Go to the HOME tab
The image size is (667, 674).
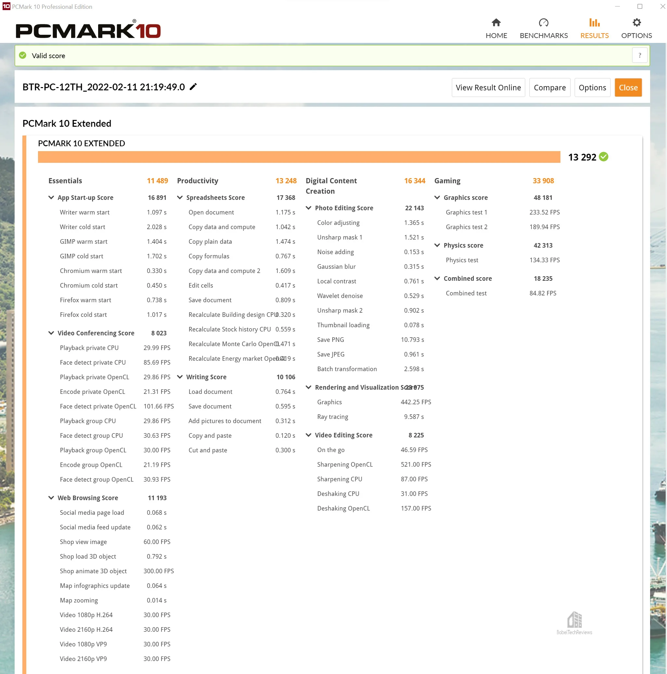pos(496,29)
